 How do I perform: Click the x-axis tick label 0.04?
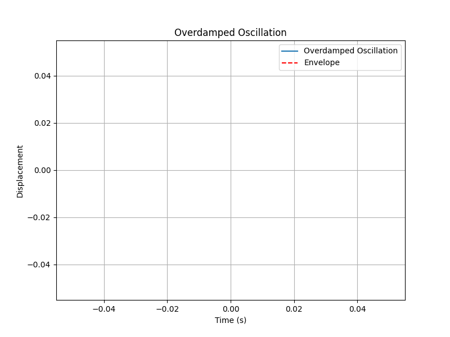(357, 308)
